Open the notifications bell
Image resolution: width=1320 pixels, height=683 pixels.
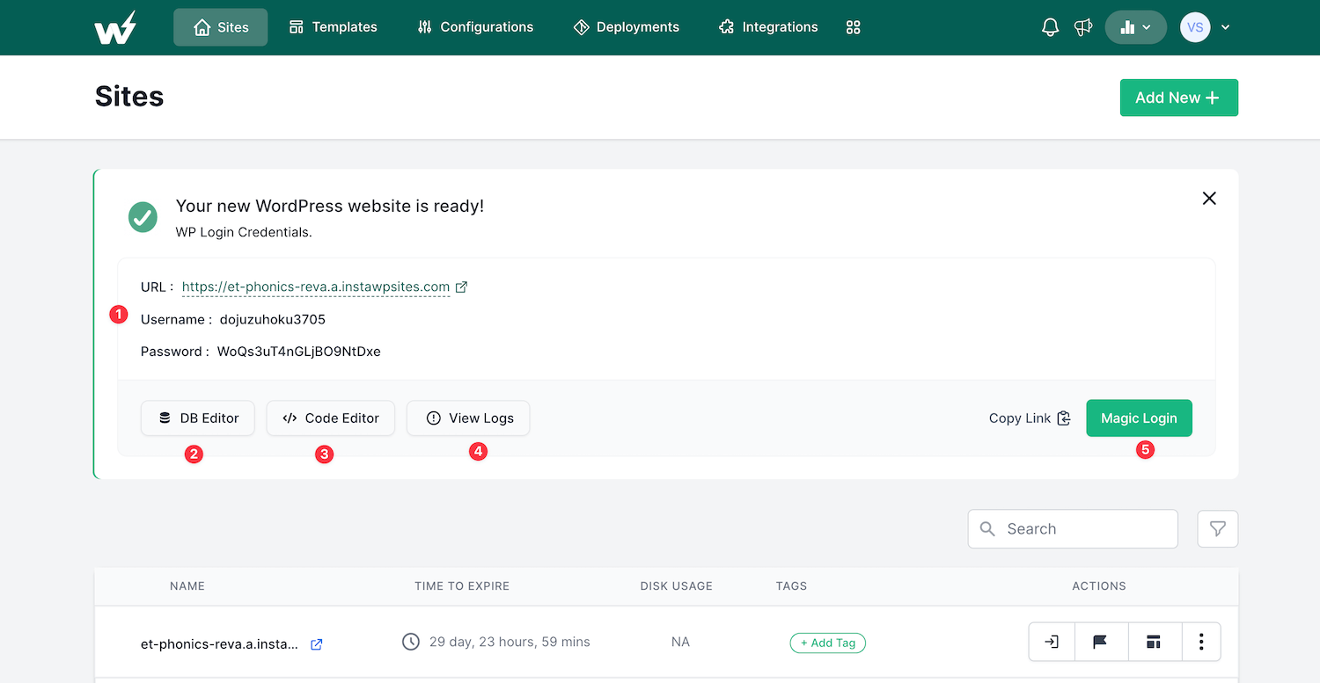(x=1050, y=27)
